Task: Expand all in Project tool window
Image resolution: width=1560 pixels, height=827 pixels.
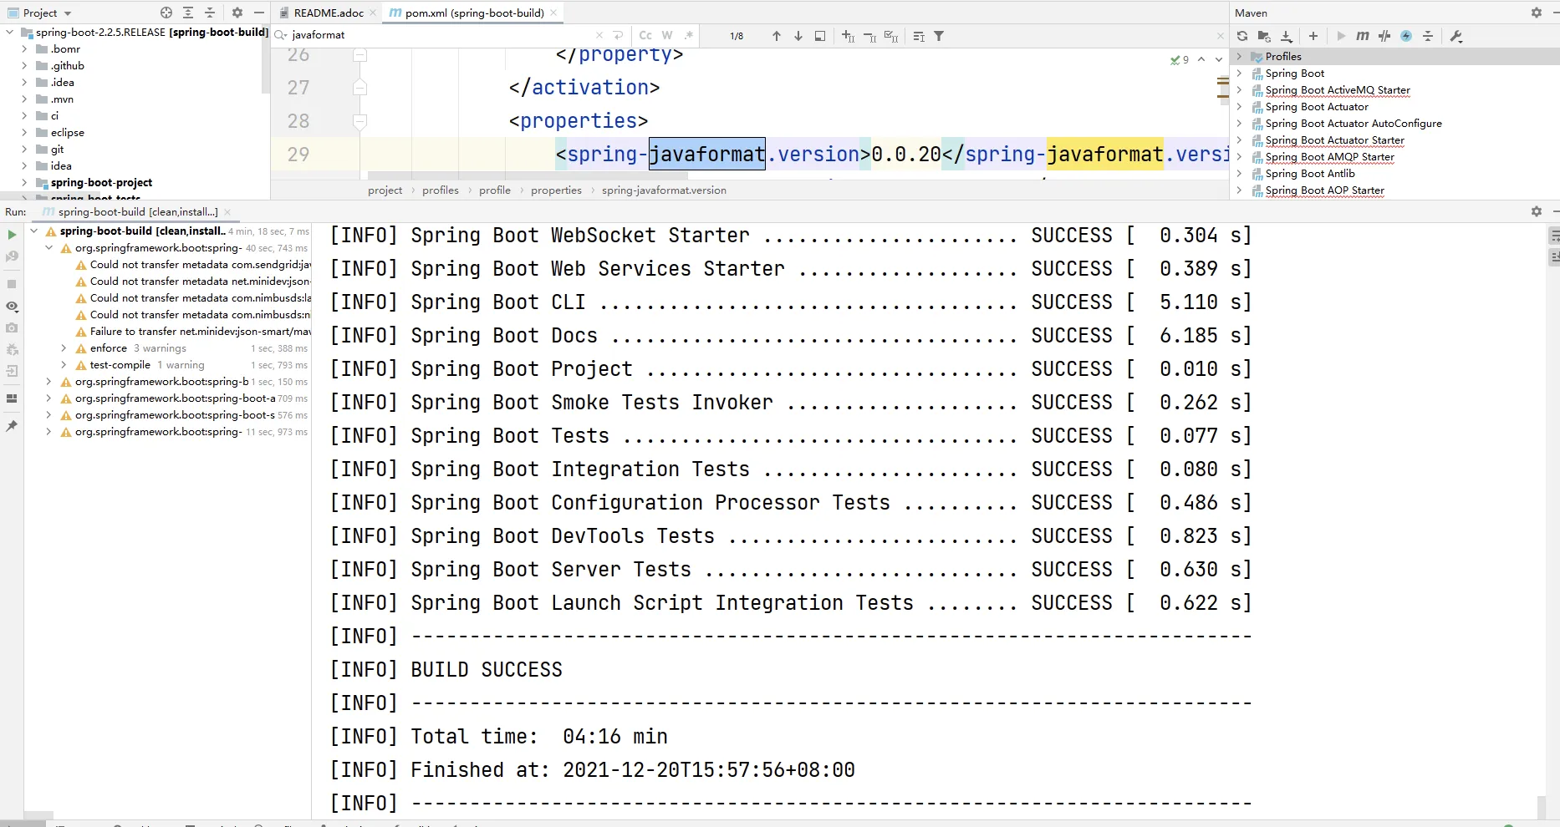Action: 188,13
